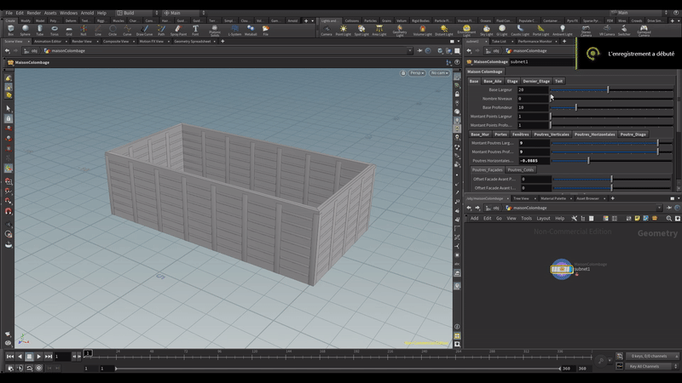Select the Sphere shelf tool
Screen dimensions: 682x383
coord(26,30)
